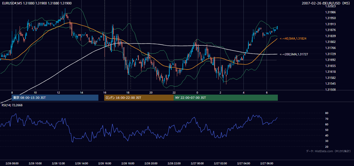Click the '2/27 00:00' date label
Image resolution: width=354 pixels, height=166 pixels.
(197, 164)
